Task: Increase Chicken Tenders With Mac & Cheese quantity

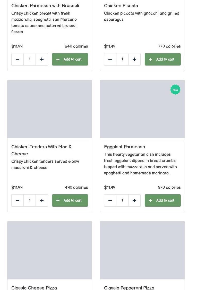Action: tap(42, 200)
